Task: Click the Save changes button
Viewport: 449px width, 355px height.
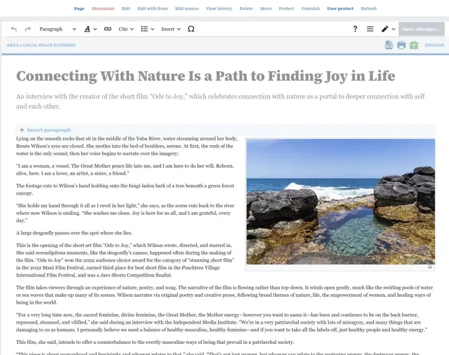Action: [421, 29]
